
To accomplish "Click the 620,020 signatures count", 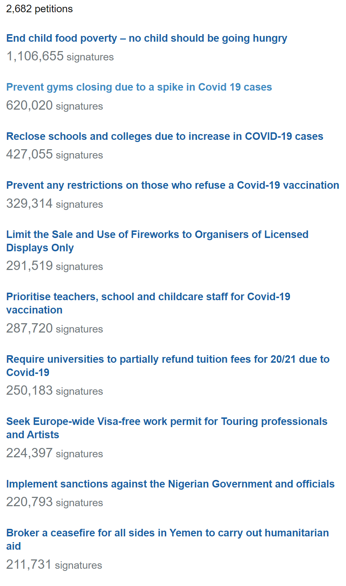I will pyautogui.click(x=54, y=106).
